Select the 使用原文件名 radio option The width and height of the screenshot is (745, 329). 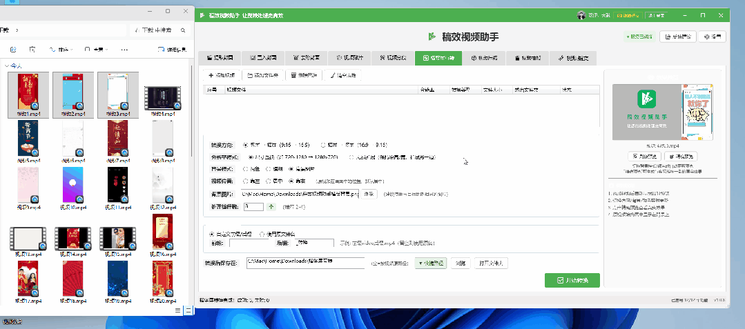262,234
